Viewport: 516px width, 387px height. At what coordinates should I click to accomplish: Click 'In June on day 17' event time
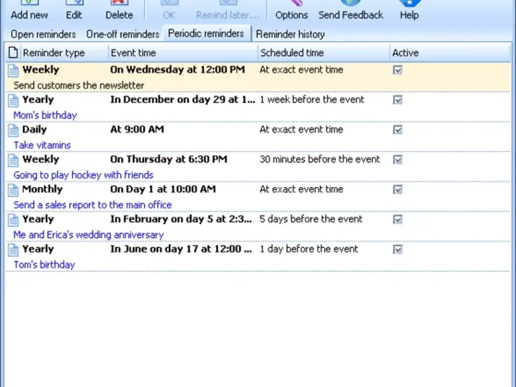[x=181, y=250]
